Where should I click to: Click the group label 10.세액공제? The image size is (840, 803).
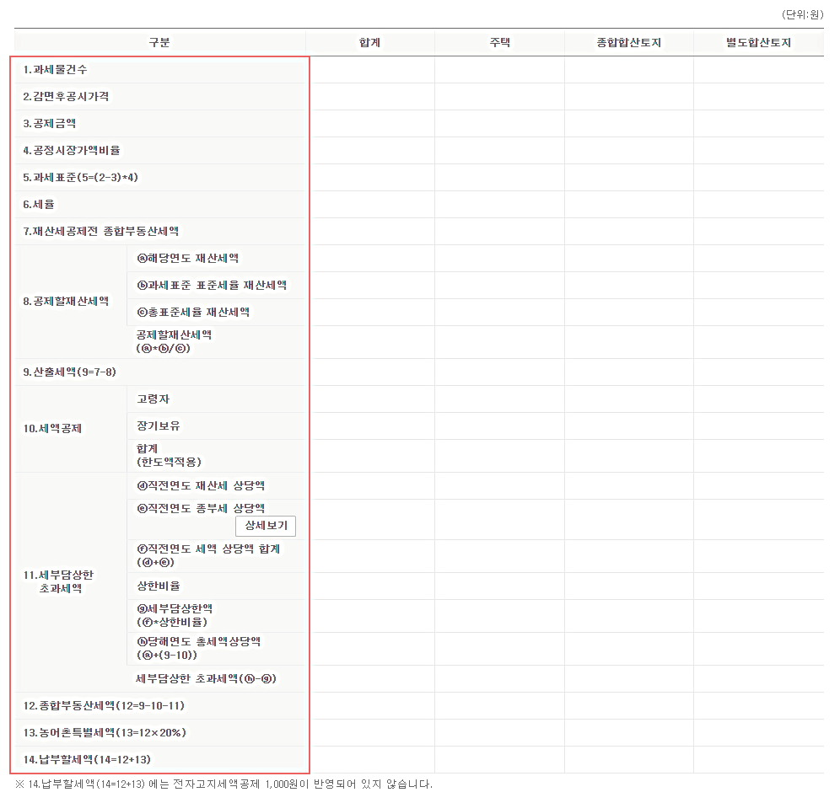52,429
